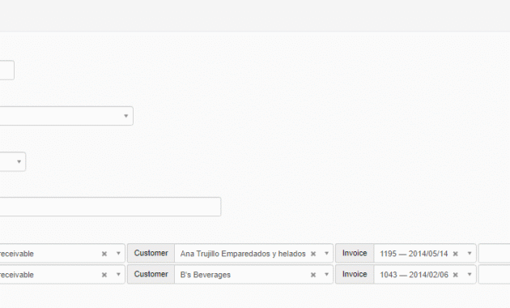Remove customer B's Beverages

(x=313, y=275)
